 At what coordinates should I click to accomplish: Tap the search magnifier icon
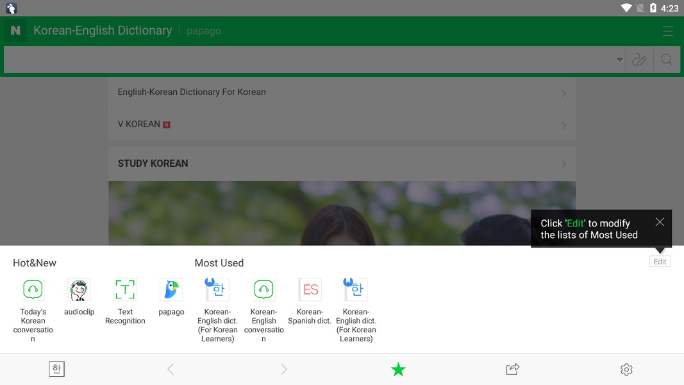click(667, 60)
